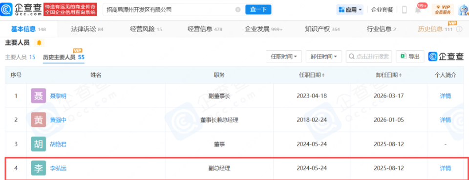
Task: Open the 应用 dropdown menu
Action: point(350,10)
